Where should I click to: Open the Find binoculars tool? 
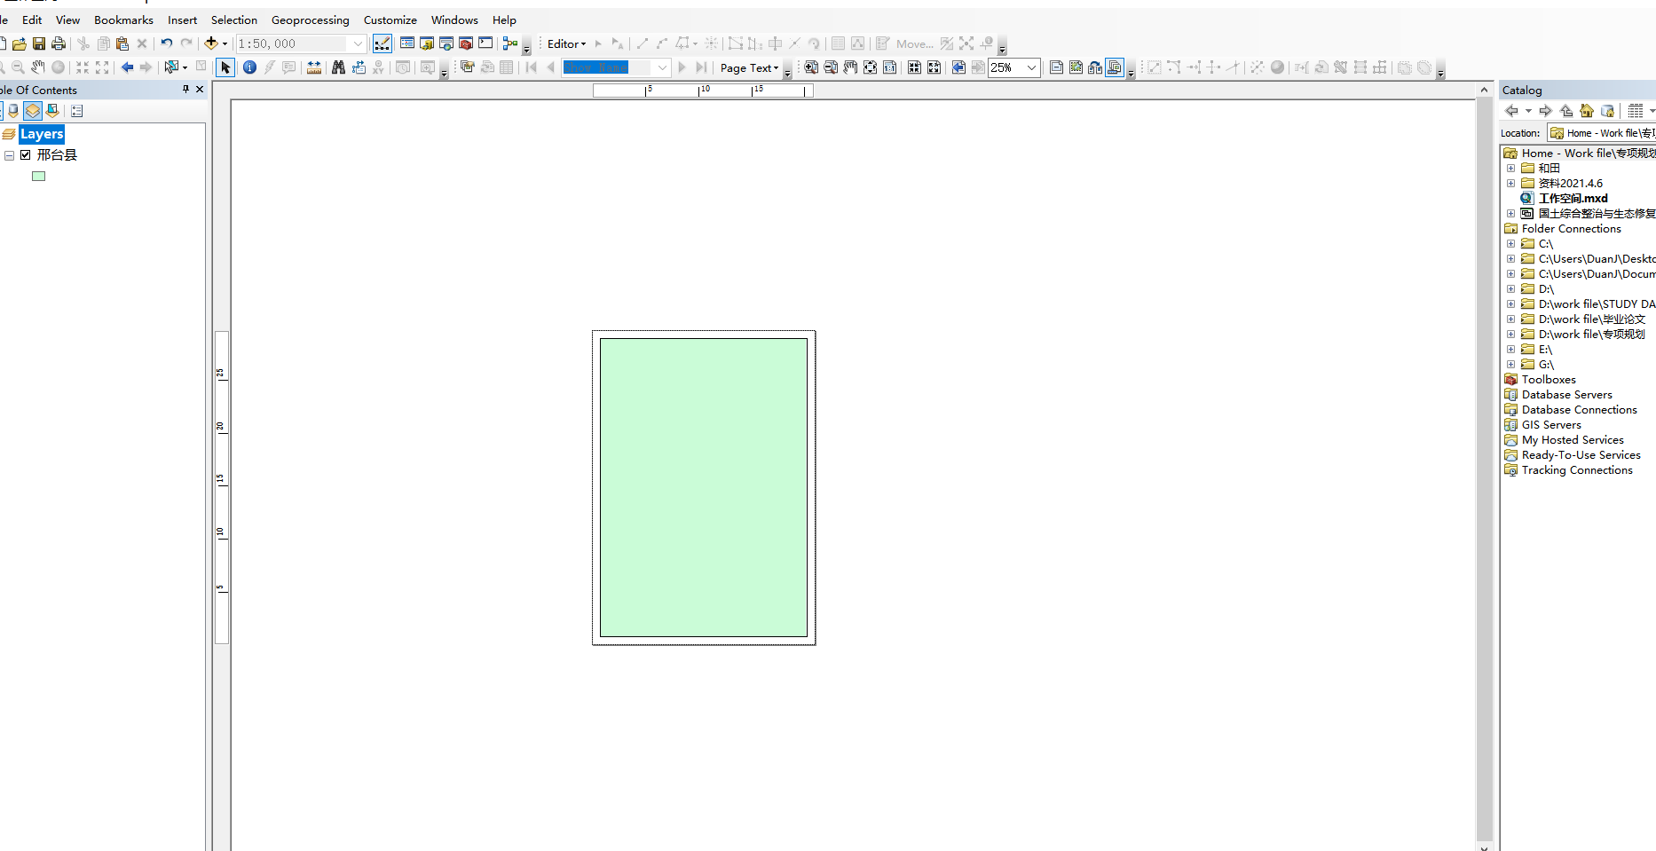[338, 67]
